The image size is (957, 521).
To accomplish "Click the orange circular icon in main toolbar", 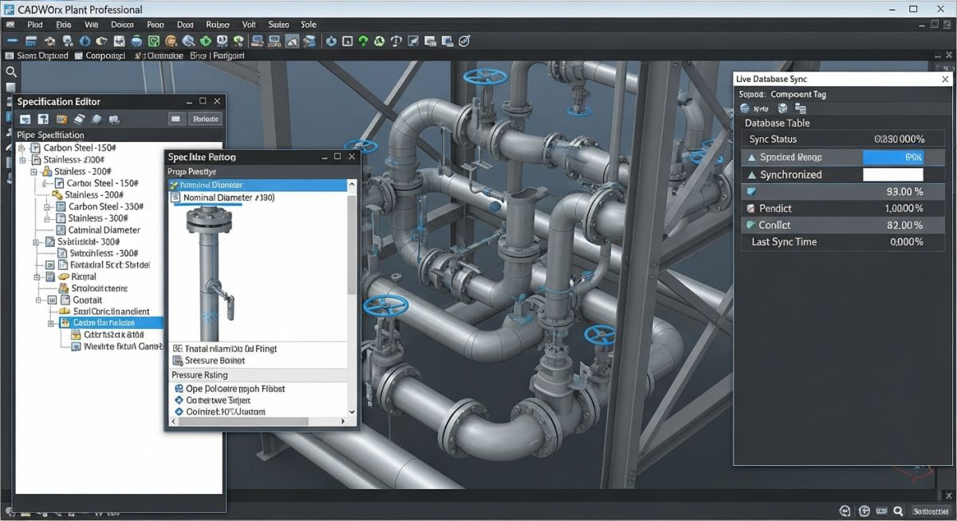I will click(171, 41).
